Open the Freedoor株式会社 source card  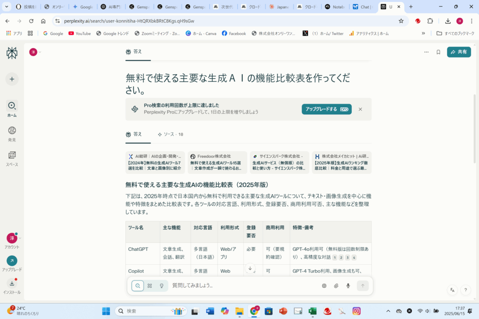coord(217,162)
